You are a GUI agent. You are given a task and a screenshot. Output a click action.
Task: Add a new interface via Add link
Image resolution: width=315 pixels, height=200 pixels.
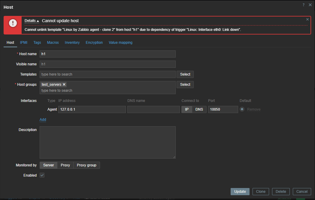click(43, 120)
